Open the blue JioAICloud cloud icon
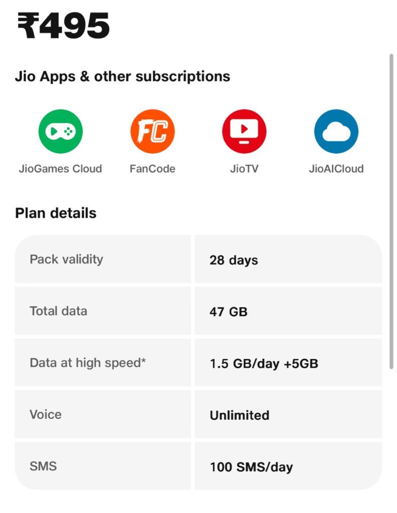The height and width of the screenshot is (513, 397). 336,131
